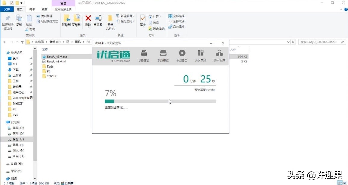Open 工作台 in the navigation pane

coord(15,75)
